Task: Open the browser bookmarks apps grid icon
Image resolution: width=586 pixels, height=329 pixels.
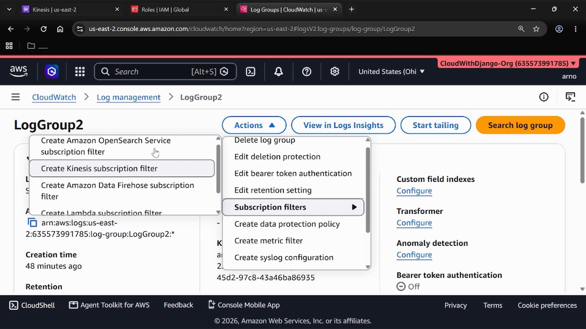Action: [9, 46]
